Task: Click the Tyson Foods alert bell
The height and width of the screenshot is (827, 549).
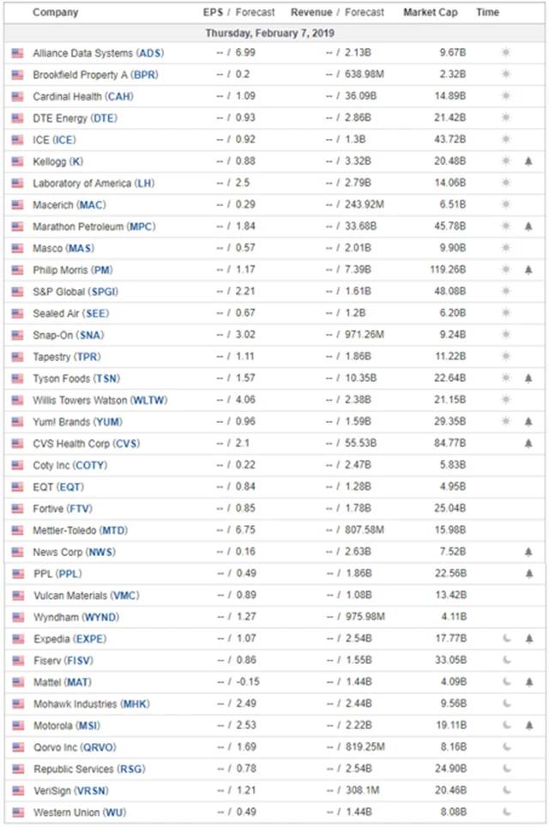Action: coord(528,378)
